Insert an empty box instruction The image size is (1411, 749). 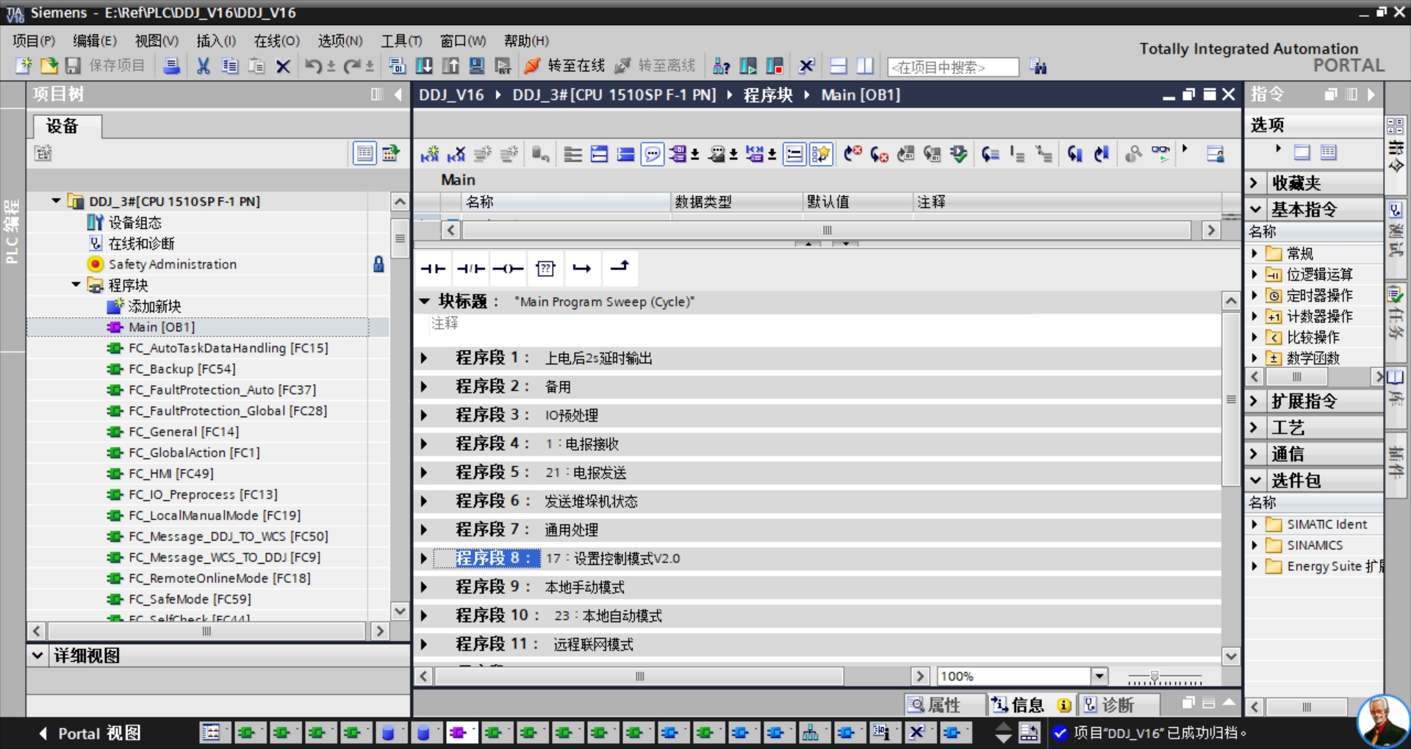click(x=545, y=269)
